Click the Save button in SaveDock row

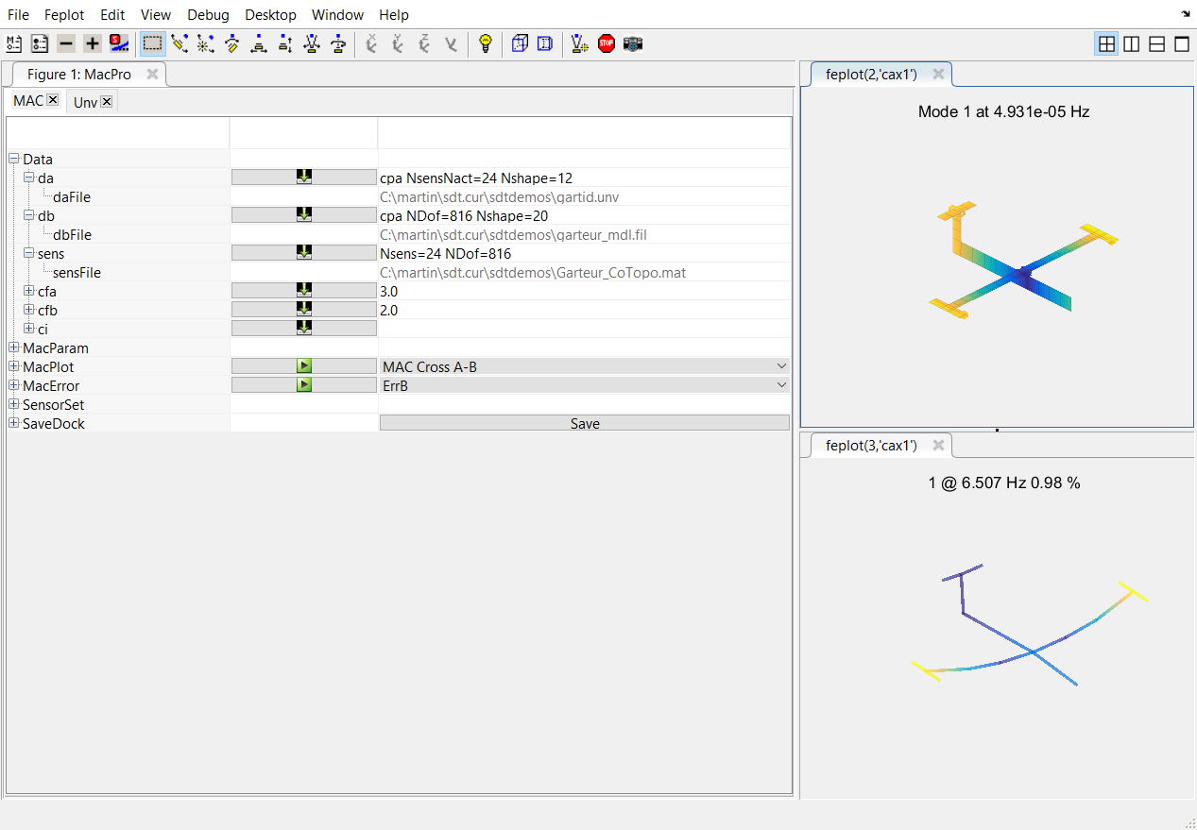(x=584, y=424)
